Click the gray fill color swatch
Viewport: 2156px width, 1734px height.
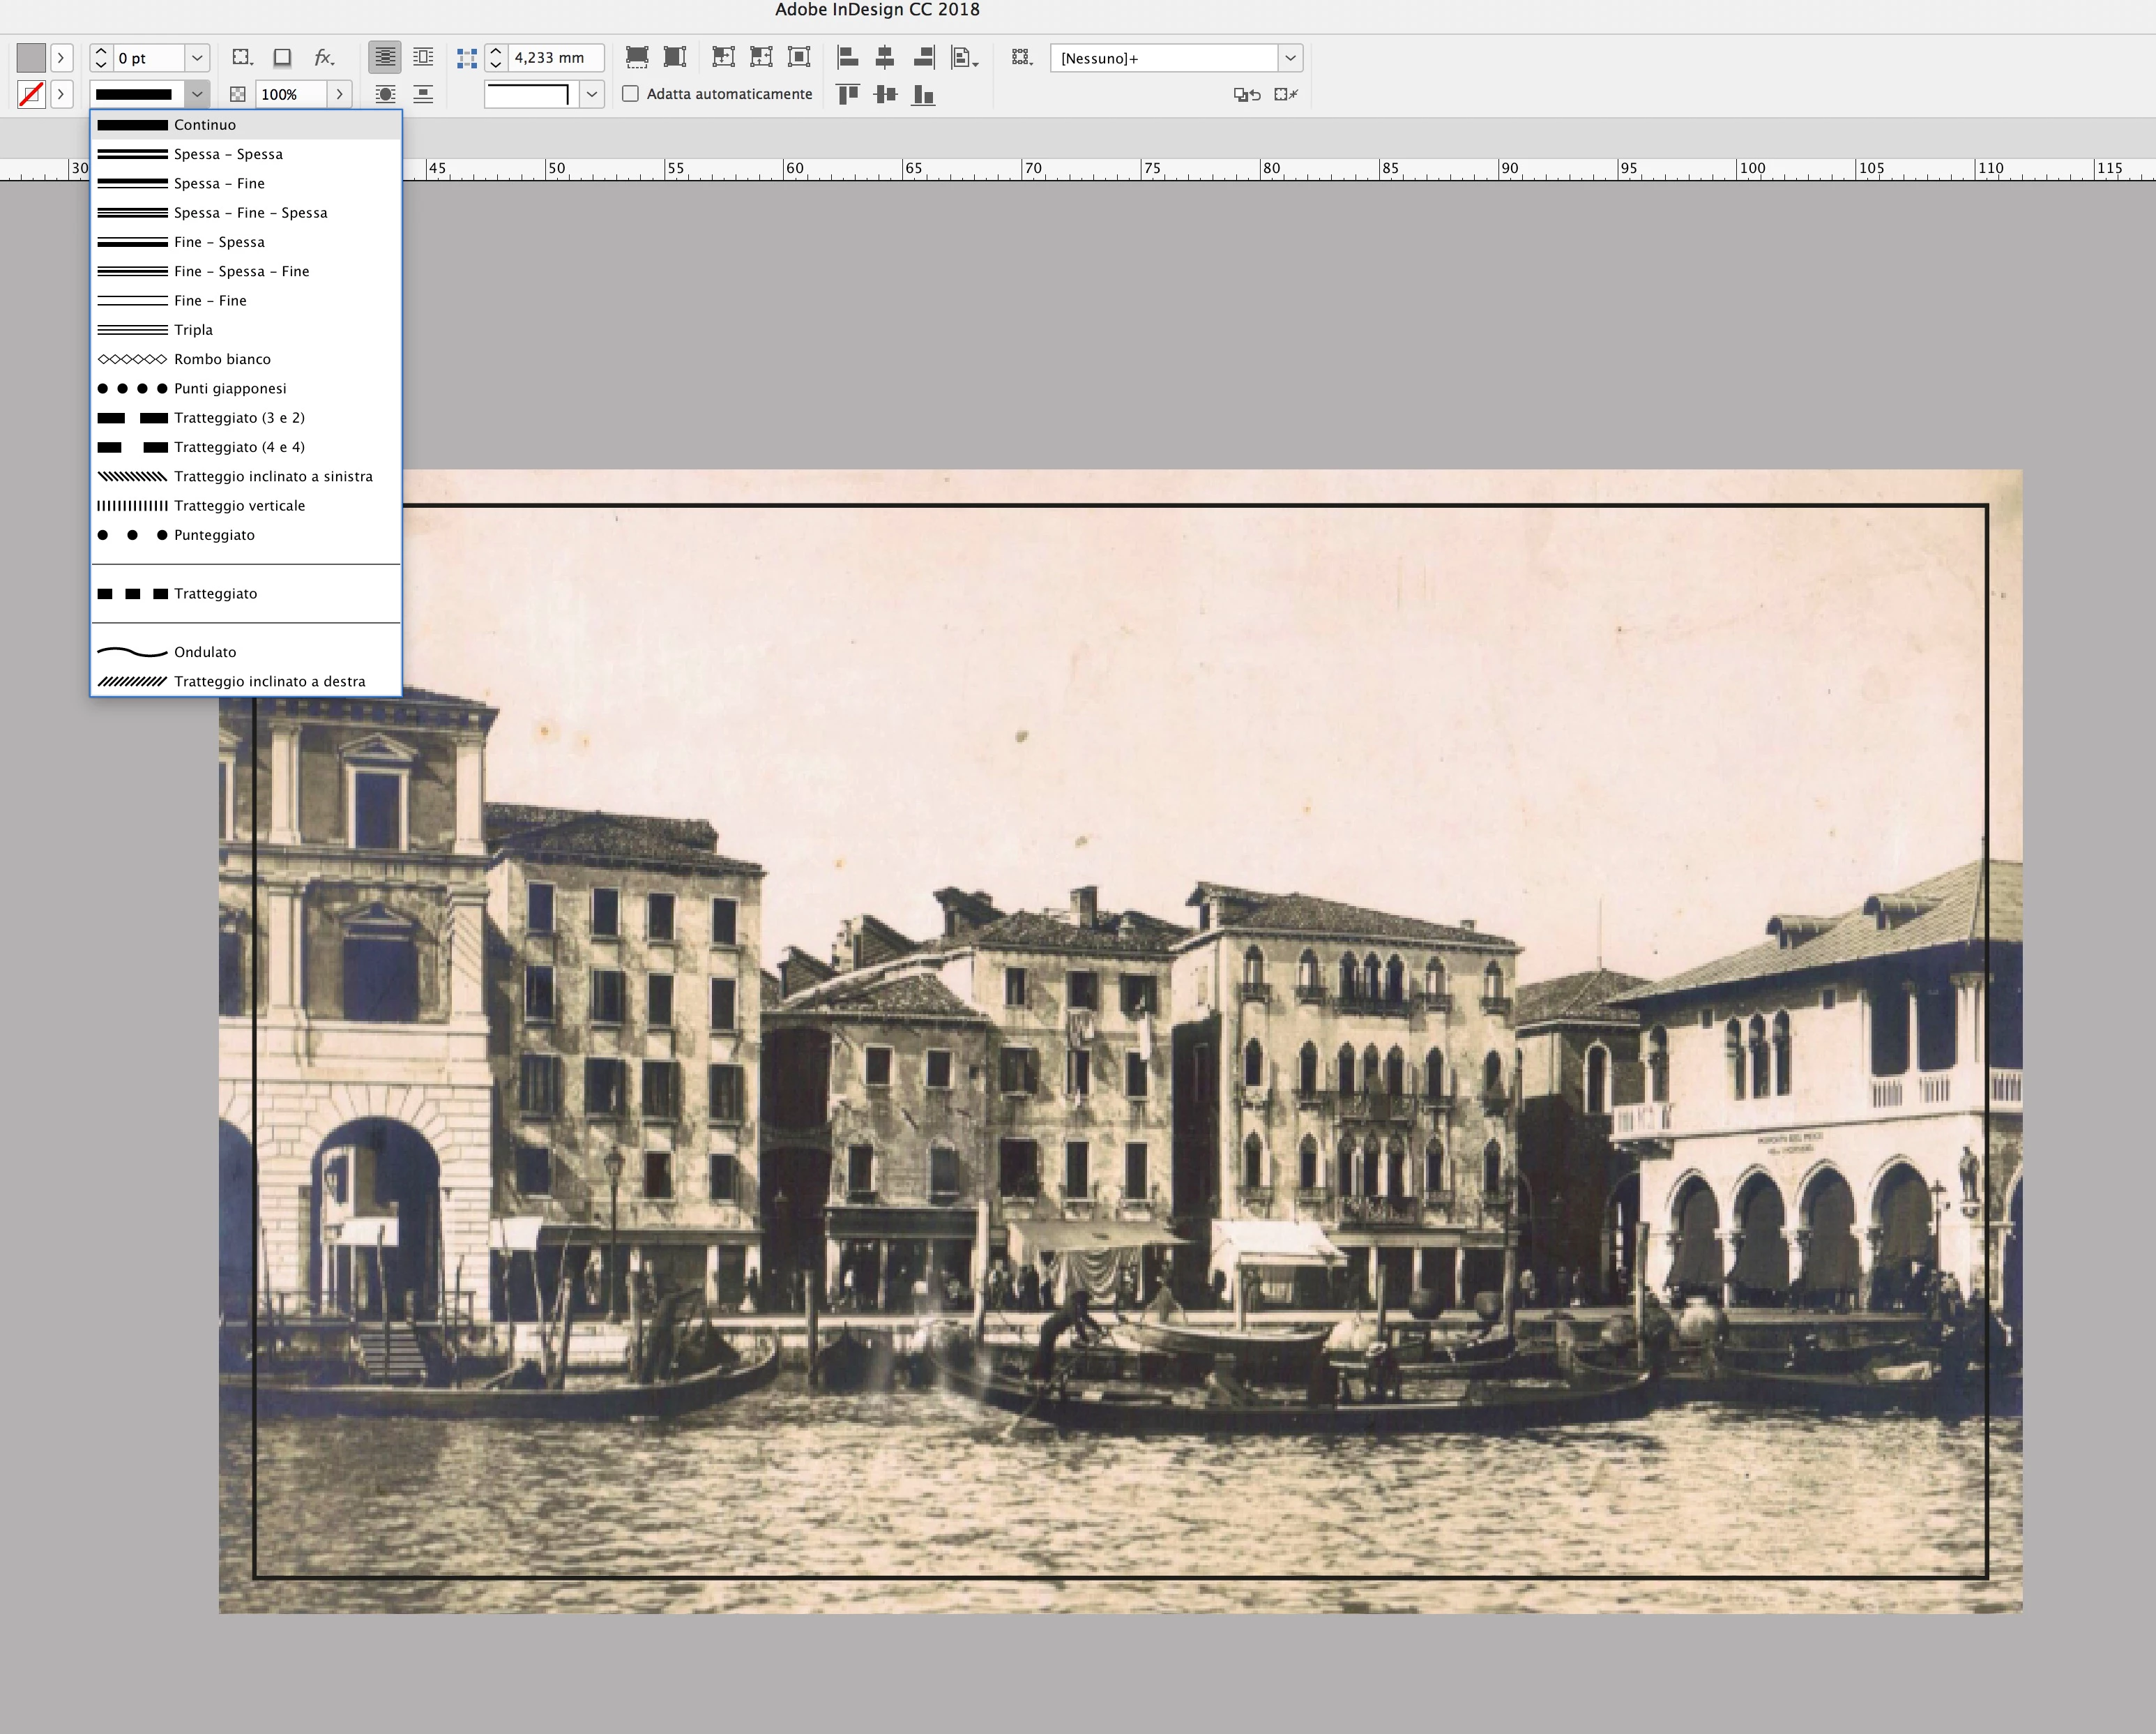31,58
